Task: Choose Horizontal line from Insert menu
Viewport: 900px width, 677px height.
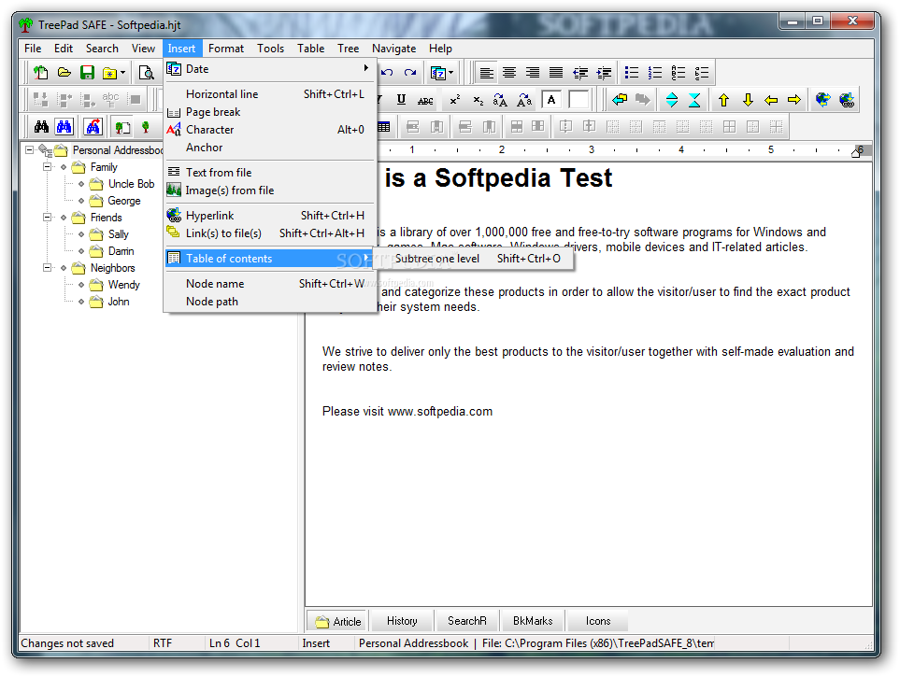Action: (x=270, y=94)
